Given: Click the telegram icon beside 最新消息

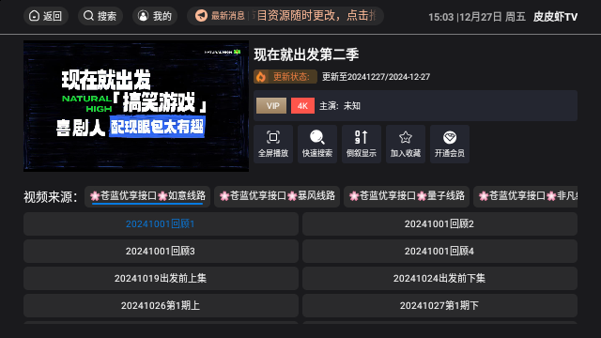Looking at the screenshot, I should (201, 16).
